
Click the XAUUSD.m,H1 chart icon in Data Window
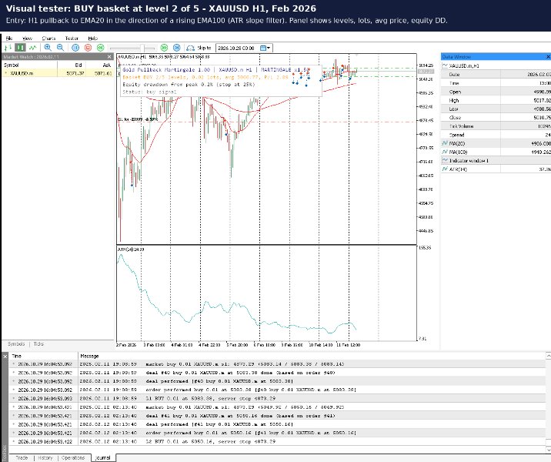click(446, 65)
